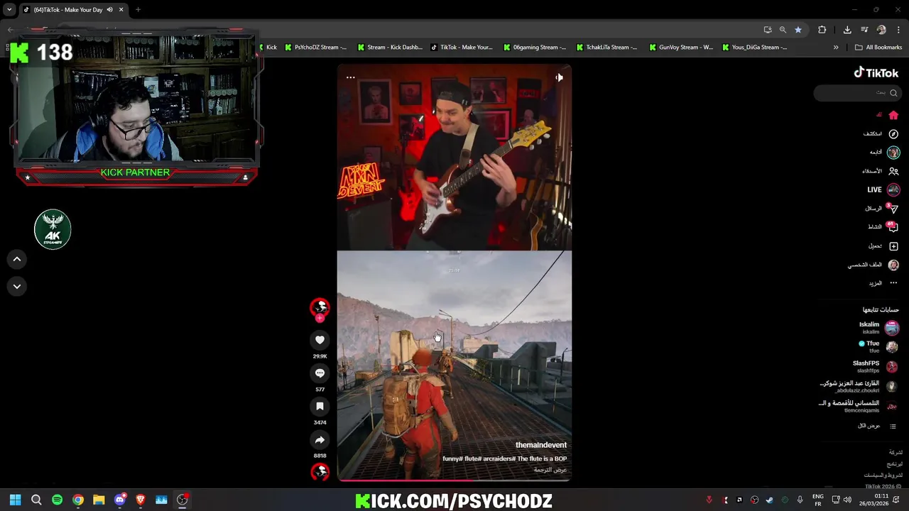Open Friends people icon in sidebar
Viewport: 909px width, 511px height.
[x=893, y=171]
